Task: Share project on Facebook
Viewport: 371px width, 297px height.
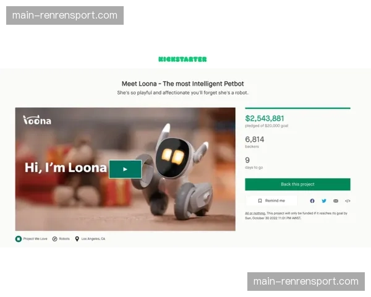Action: point(312,201)
